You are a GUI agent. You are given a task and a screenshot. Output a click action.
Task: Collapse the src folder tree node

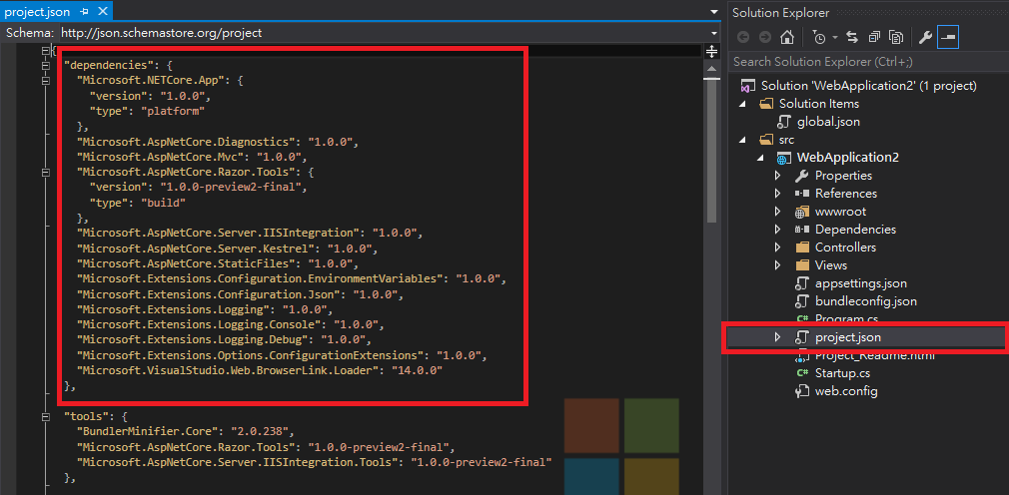point(743,140)
